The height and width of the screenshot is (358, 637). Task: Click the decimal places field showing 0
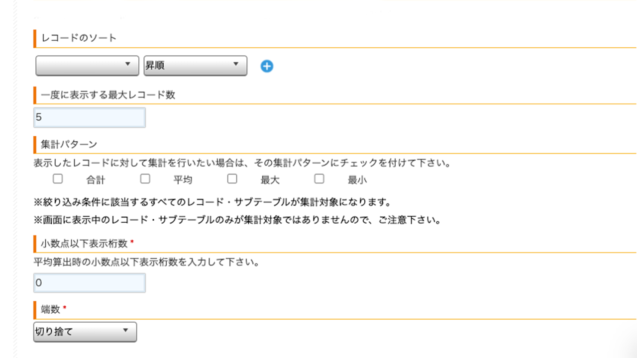click(x=90, y=283)
